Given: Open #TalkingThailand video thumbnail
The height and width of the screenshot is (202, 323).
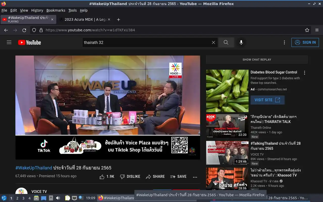Looking at the screenshot, I should click(227, 153).
